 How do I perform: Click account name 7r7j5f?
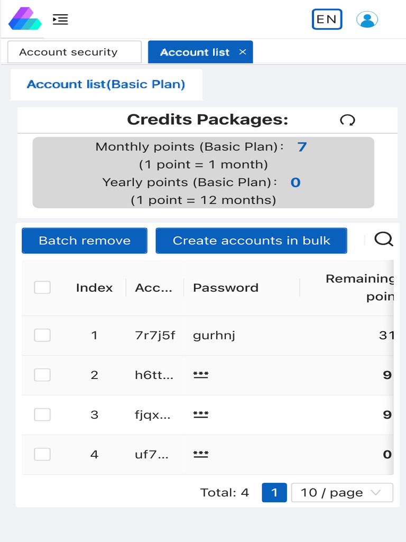point(155,335)
